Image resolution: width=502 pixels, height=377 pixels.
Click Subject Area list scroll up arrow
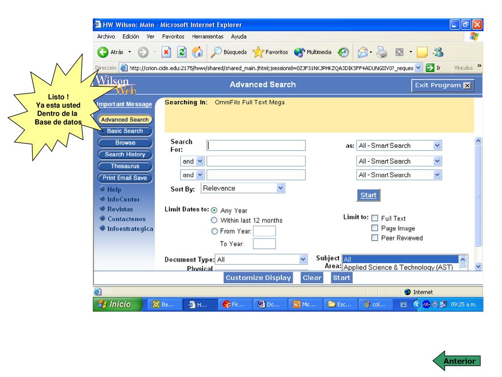(x=463, y=259)
